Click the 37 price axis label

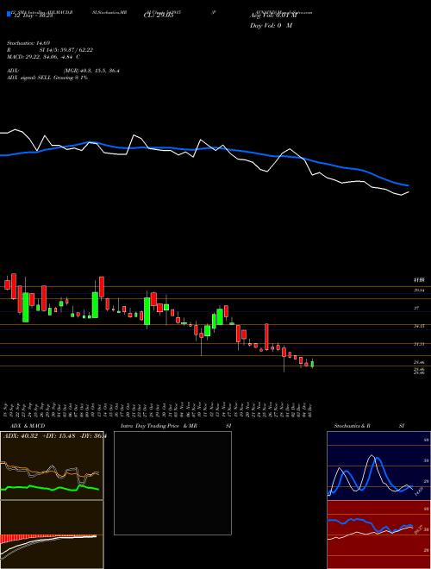pos(417,308)
